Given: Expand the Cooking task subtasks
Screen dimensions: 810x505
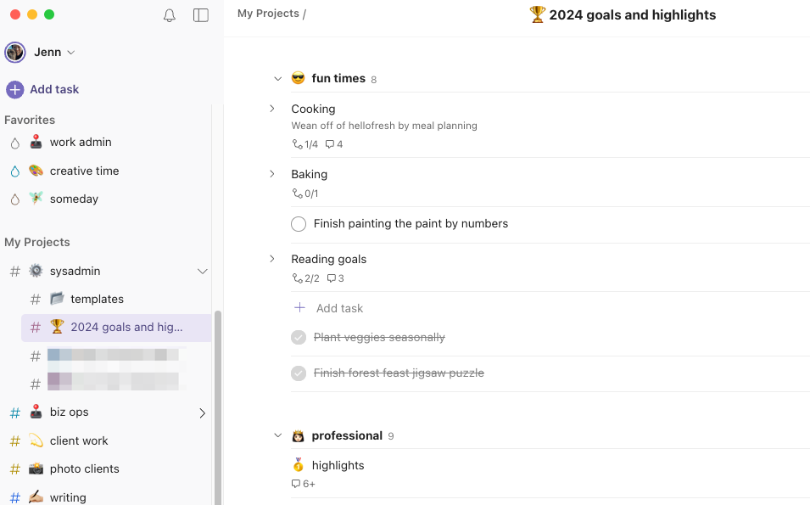Looking at the screenshot, I should tap(272, 109).
